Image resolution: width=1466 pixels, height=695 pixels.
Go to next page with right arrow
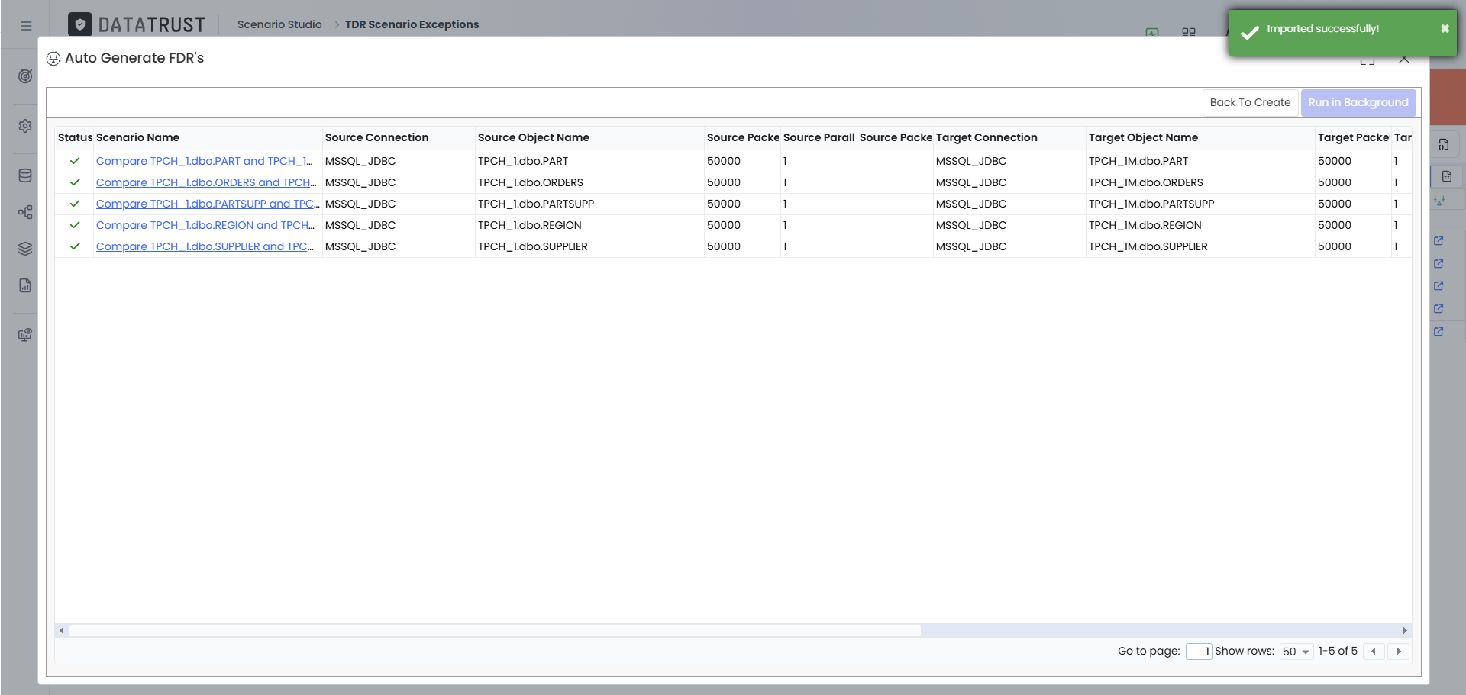[x=1399, y=652]
